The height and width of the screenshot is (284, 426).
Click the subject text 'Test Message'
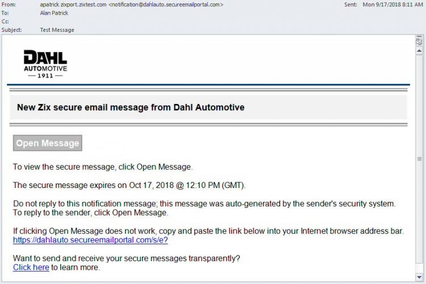click(57, 30)
